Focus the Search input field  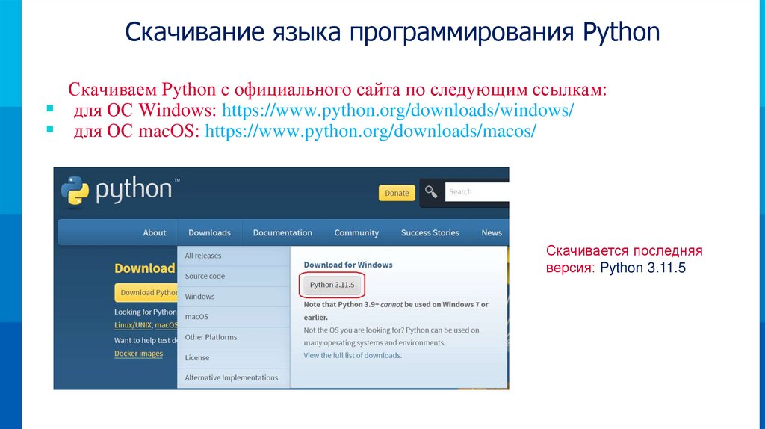tap(477, 192)
